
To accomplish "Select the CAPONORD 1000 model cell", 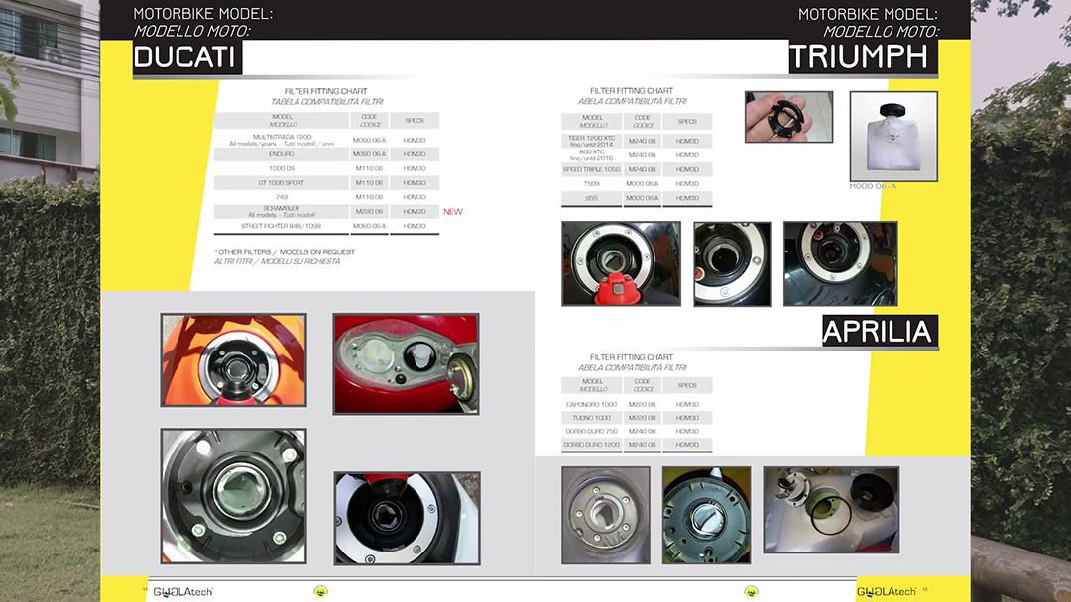I will (x=591, y=404).
